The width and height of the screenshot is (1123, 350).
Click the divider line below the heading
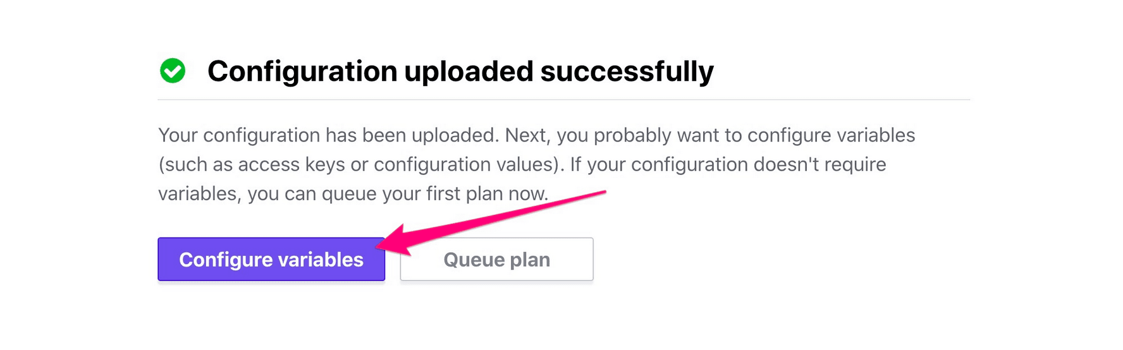(x=563, y=100)
